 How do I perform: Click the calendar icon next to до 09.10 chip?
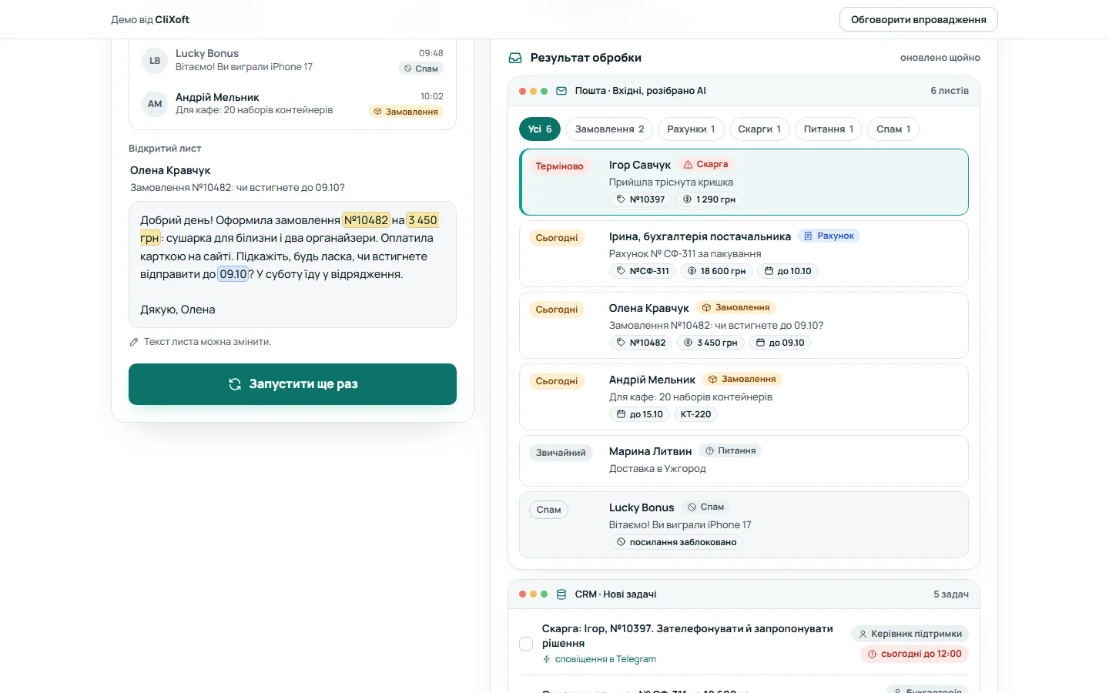coord(760,343)
